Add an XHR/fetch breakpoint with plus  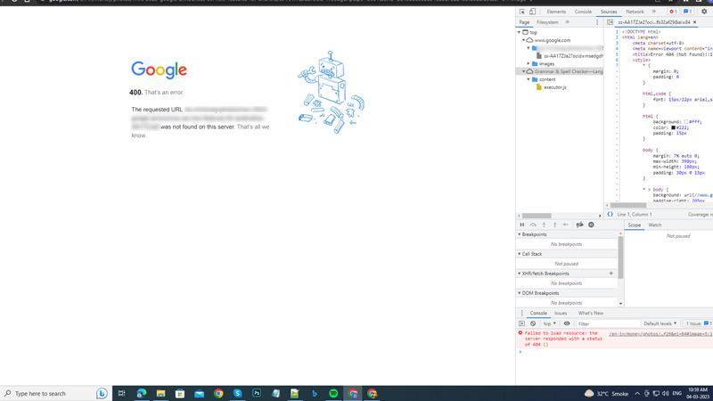tap(611, 274)
